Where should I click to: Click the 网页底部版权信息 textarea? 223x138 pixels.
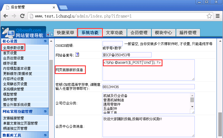(149, 70)
